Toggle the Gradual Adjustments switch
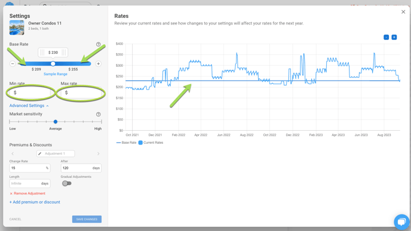Viewport: 411px width, 231px height. coord(66,183)
